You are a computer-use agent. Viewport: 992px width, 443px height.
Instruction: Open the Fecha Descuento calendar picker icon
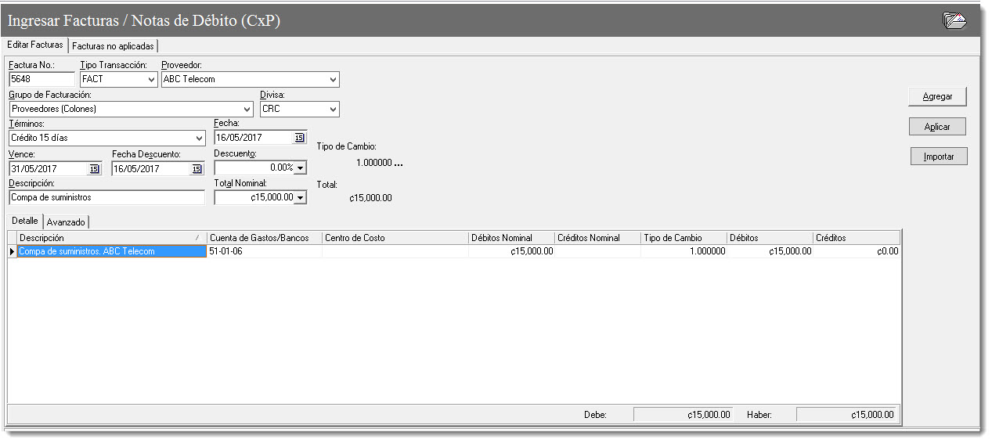[197, 168]
